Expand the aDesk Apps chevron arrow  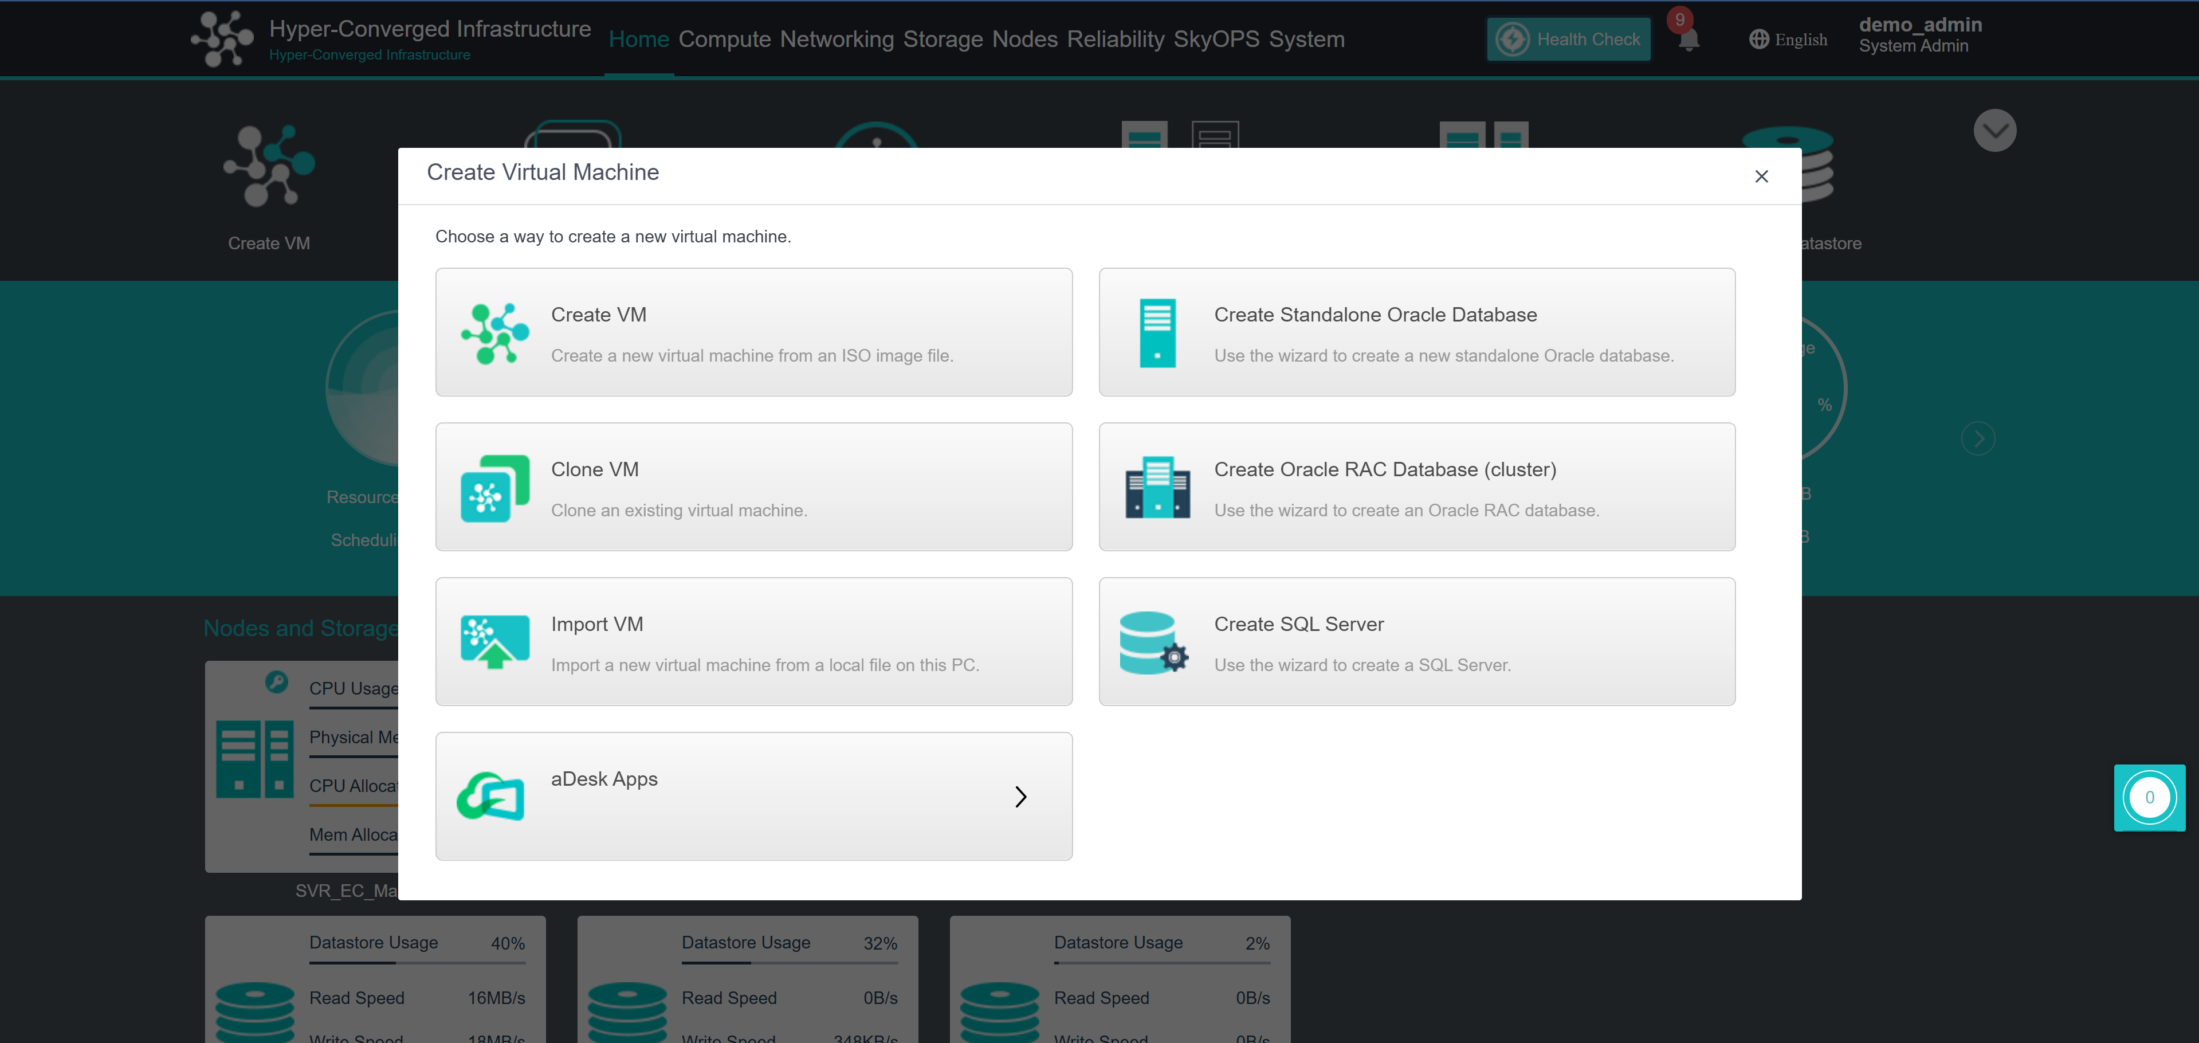coord(1020,797)
